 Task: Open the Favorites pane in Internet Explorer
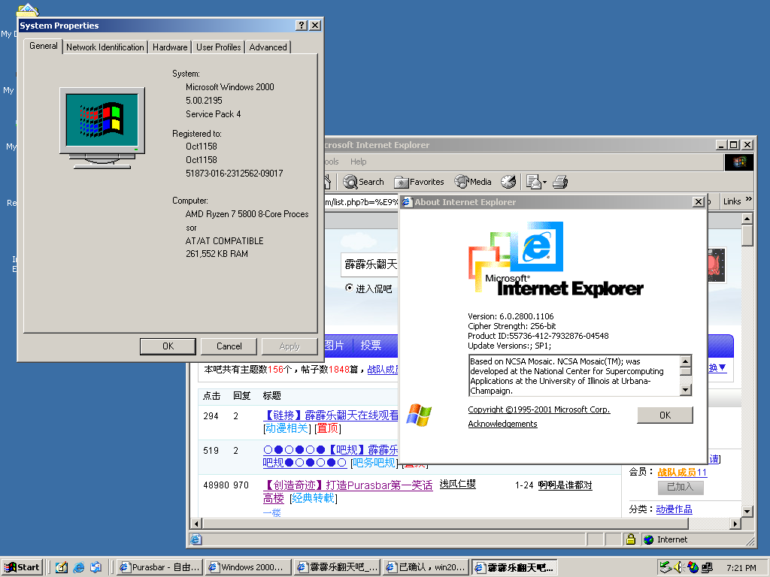tap(419, 182)
